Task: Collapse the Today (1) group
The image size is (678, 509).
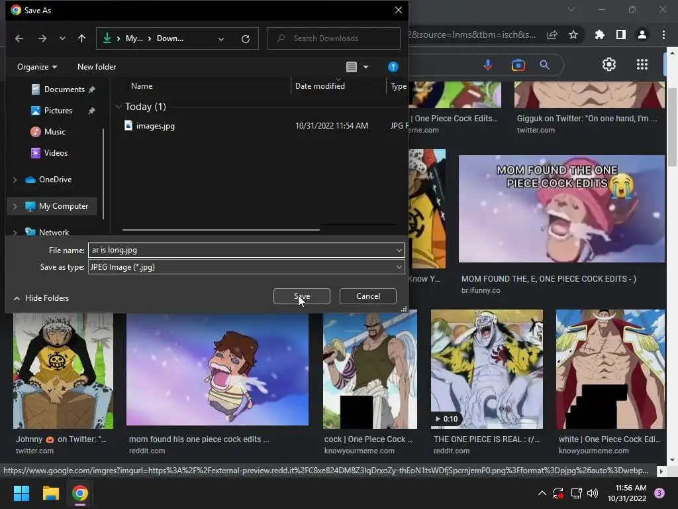Action: pyautogui.click(x=119, y=107)
